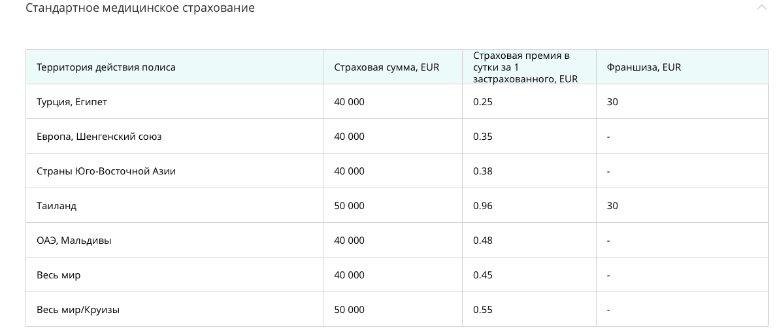The height and width of the screenshot is (332, 777).
Task: Click the franchise value 30 for Turkey
Action: [612, 102]
